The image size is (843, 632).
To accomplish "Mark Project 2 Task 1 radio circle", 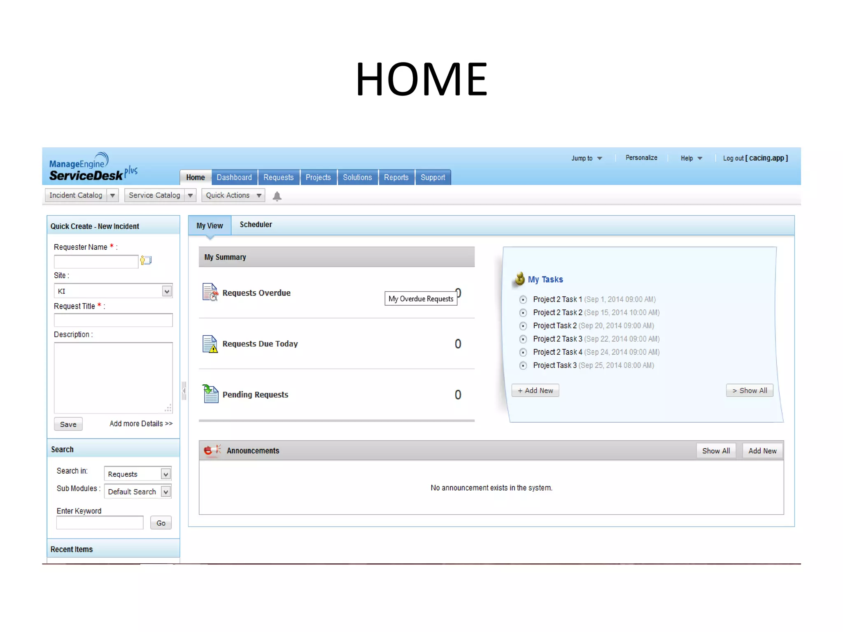I will pyautogui.click(x=523, y=300).
